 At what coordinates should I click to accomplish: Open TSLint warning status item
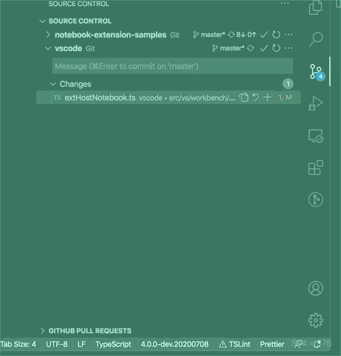tap(235, 344)
